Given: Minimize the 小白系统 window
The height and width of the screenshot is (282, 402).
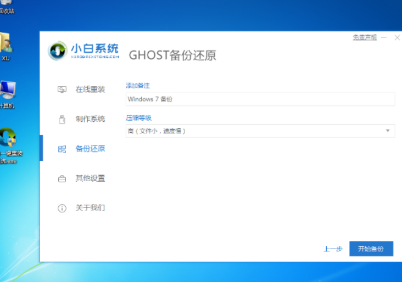Looking at the screenshot, I should point(384,37).
